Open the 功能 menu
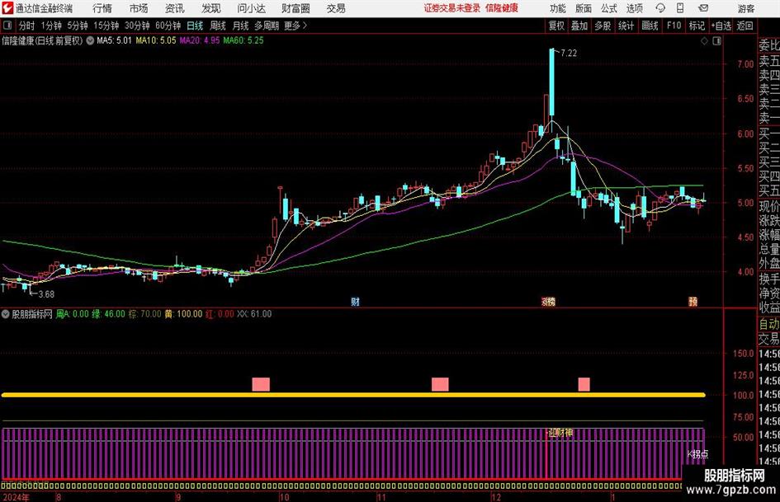This screenshot has width=780, height=502. coord(558,8)
